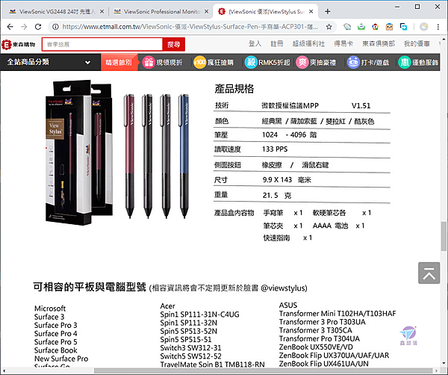Open the 註冊 register link
The width and height of the screenshot is (448, 375).
point(277,44)
